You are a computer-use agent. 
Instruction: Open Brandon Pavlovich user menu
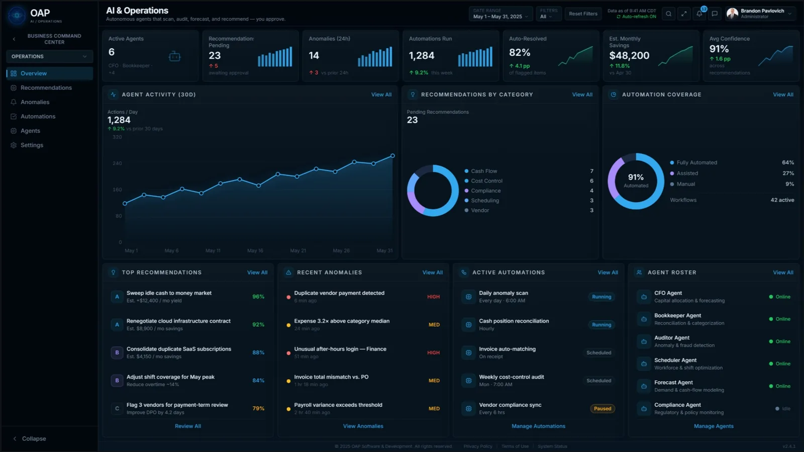tap(760, 14)
